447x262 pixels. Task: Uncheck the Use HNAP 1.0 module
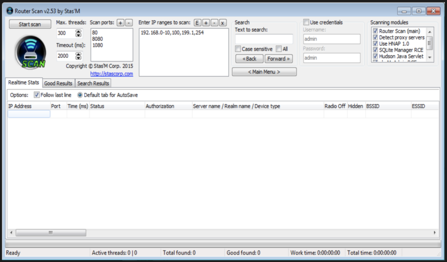pyautogui.click(x=375, y=44)
